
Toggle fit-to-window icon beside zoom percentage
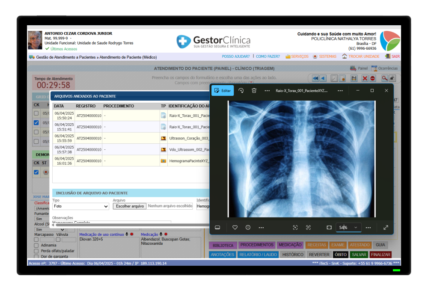329,227
